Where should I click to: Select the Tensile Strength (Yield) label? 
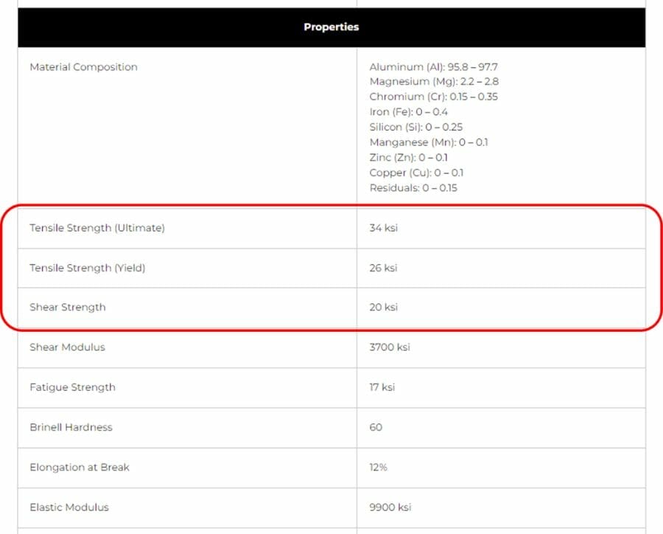88,268
